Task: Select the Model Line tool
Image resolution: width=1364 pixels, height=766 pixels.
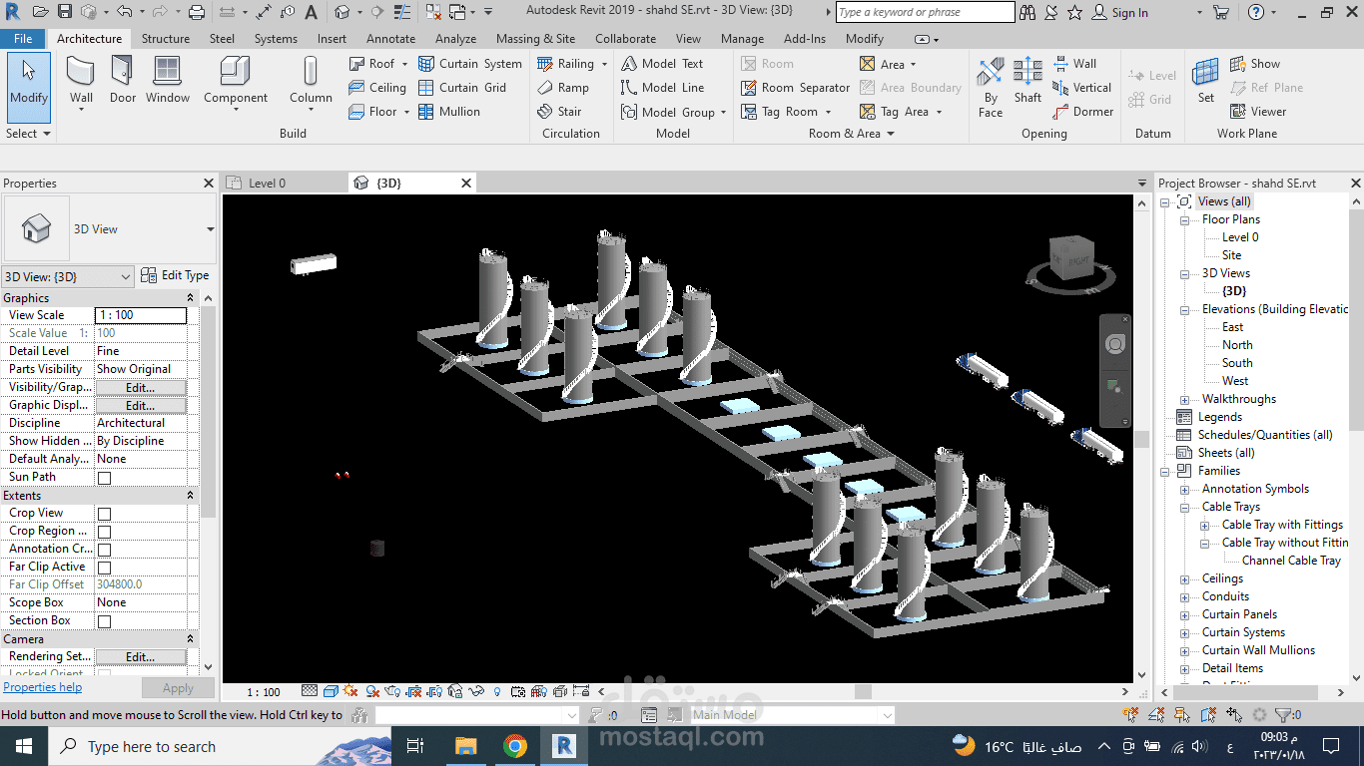Action: click(662, 88)
